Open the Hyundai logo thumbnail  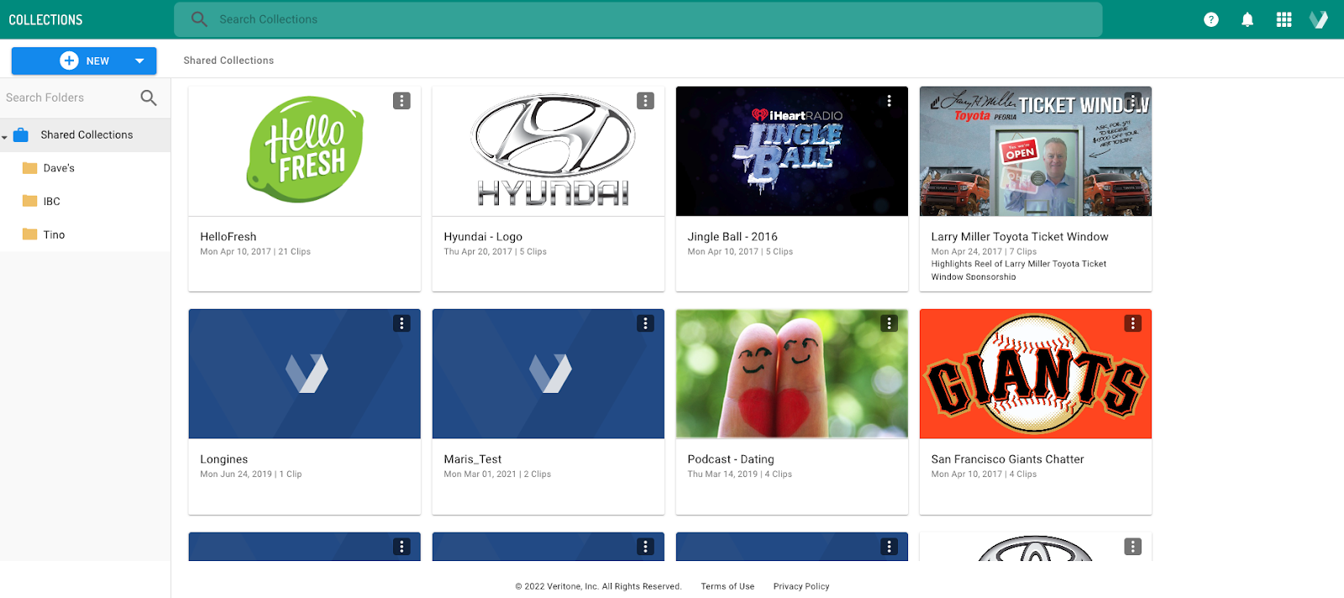point(549,151)
